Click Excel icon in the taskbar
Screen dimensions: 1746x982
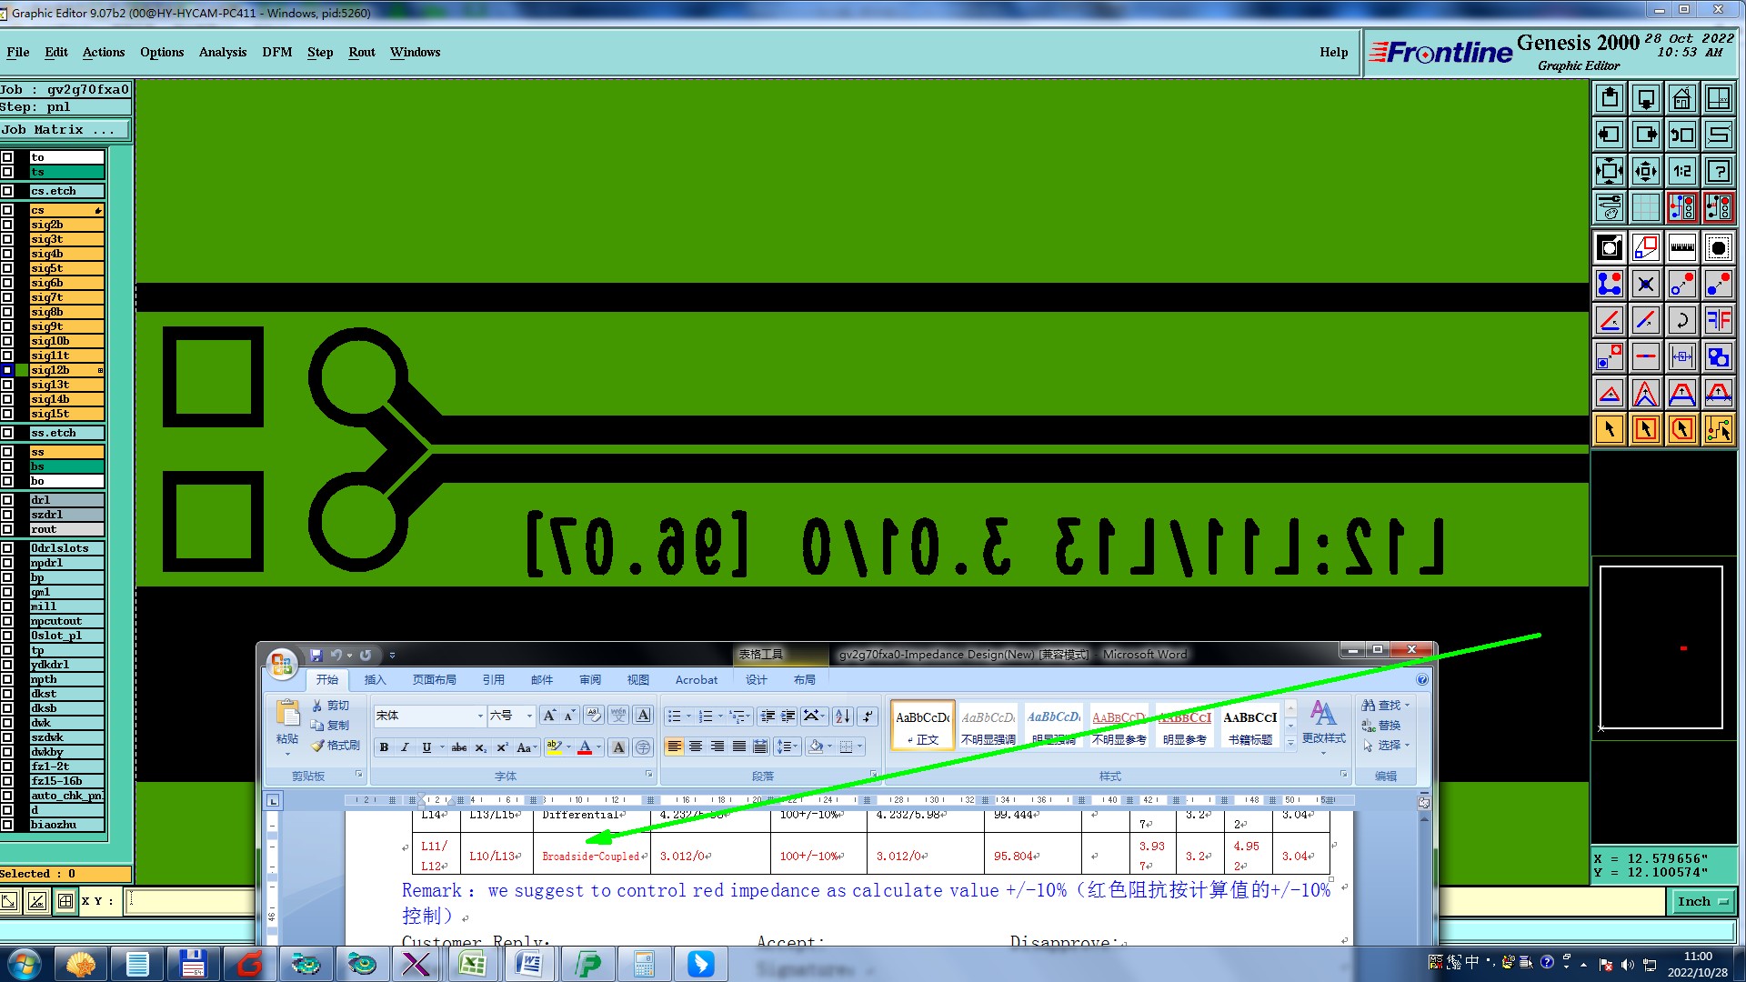pyautogui.click(x=472, y=964)
